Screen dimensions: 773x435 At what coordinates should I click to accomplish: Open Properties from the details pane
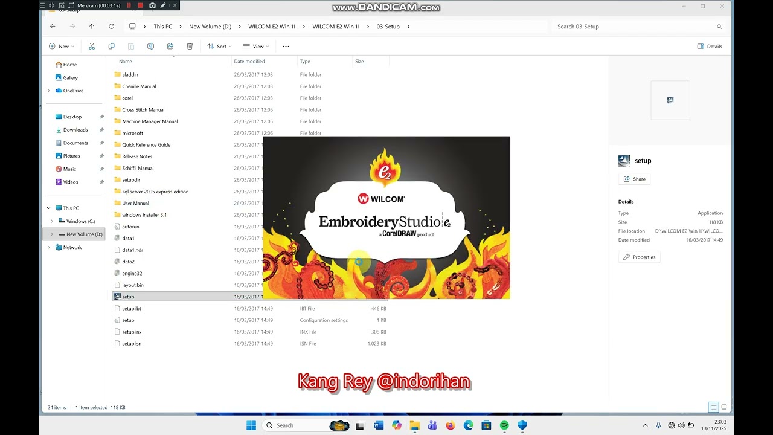coord(640,257)
